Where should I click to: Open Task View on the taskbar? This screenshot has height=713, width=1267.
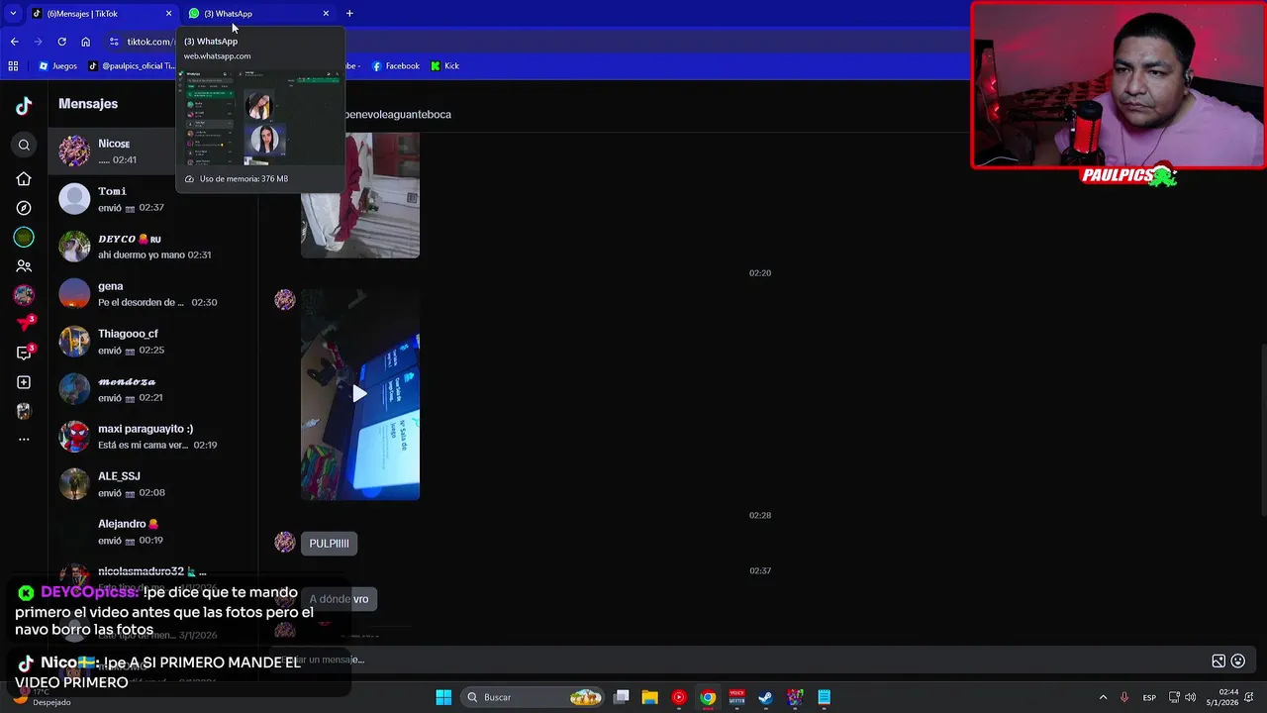coord(622,697)
